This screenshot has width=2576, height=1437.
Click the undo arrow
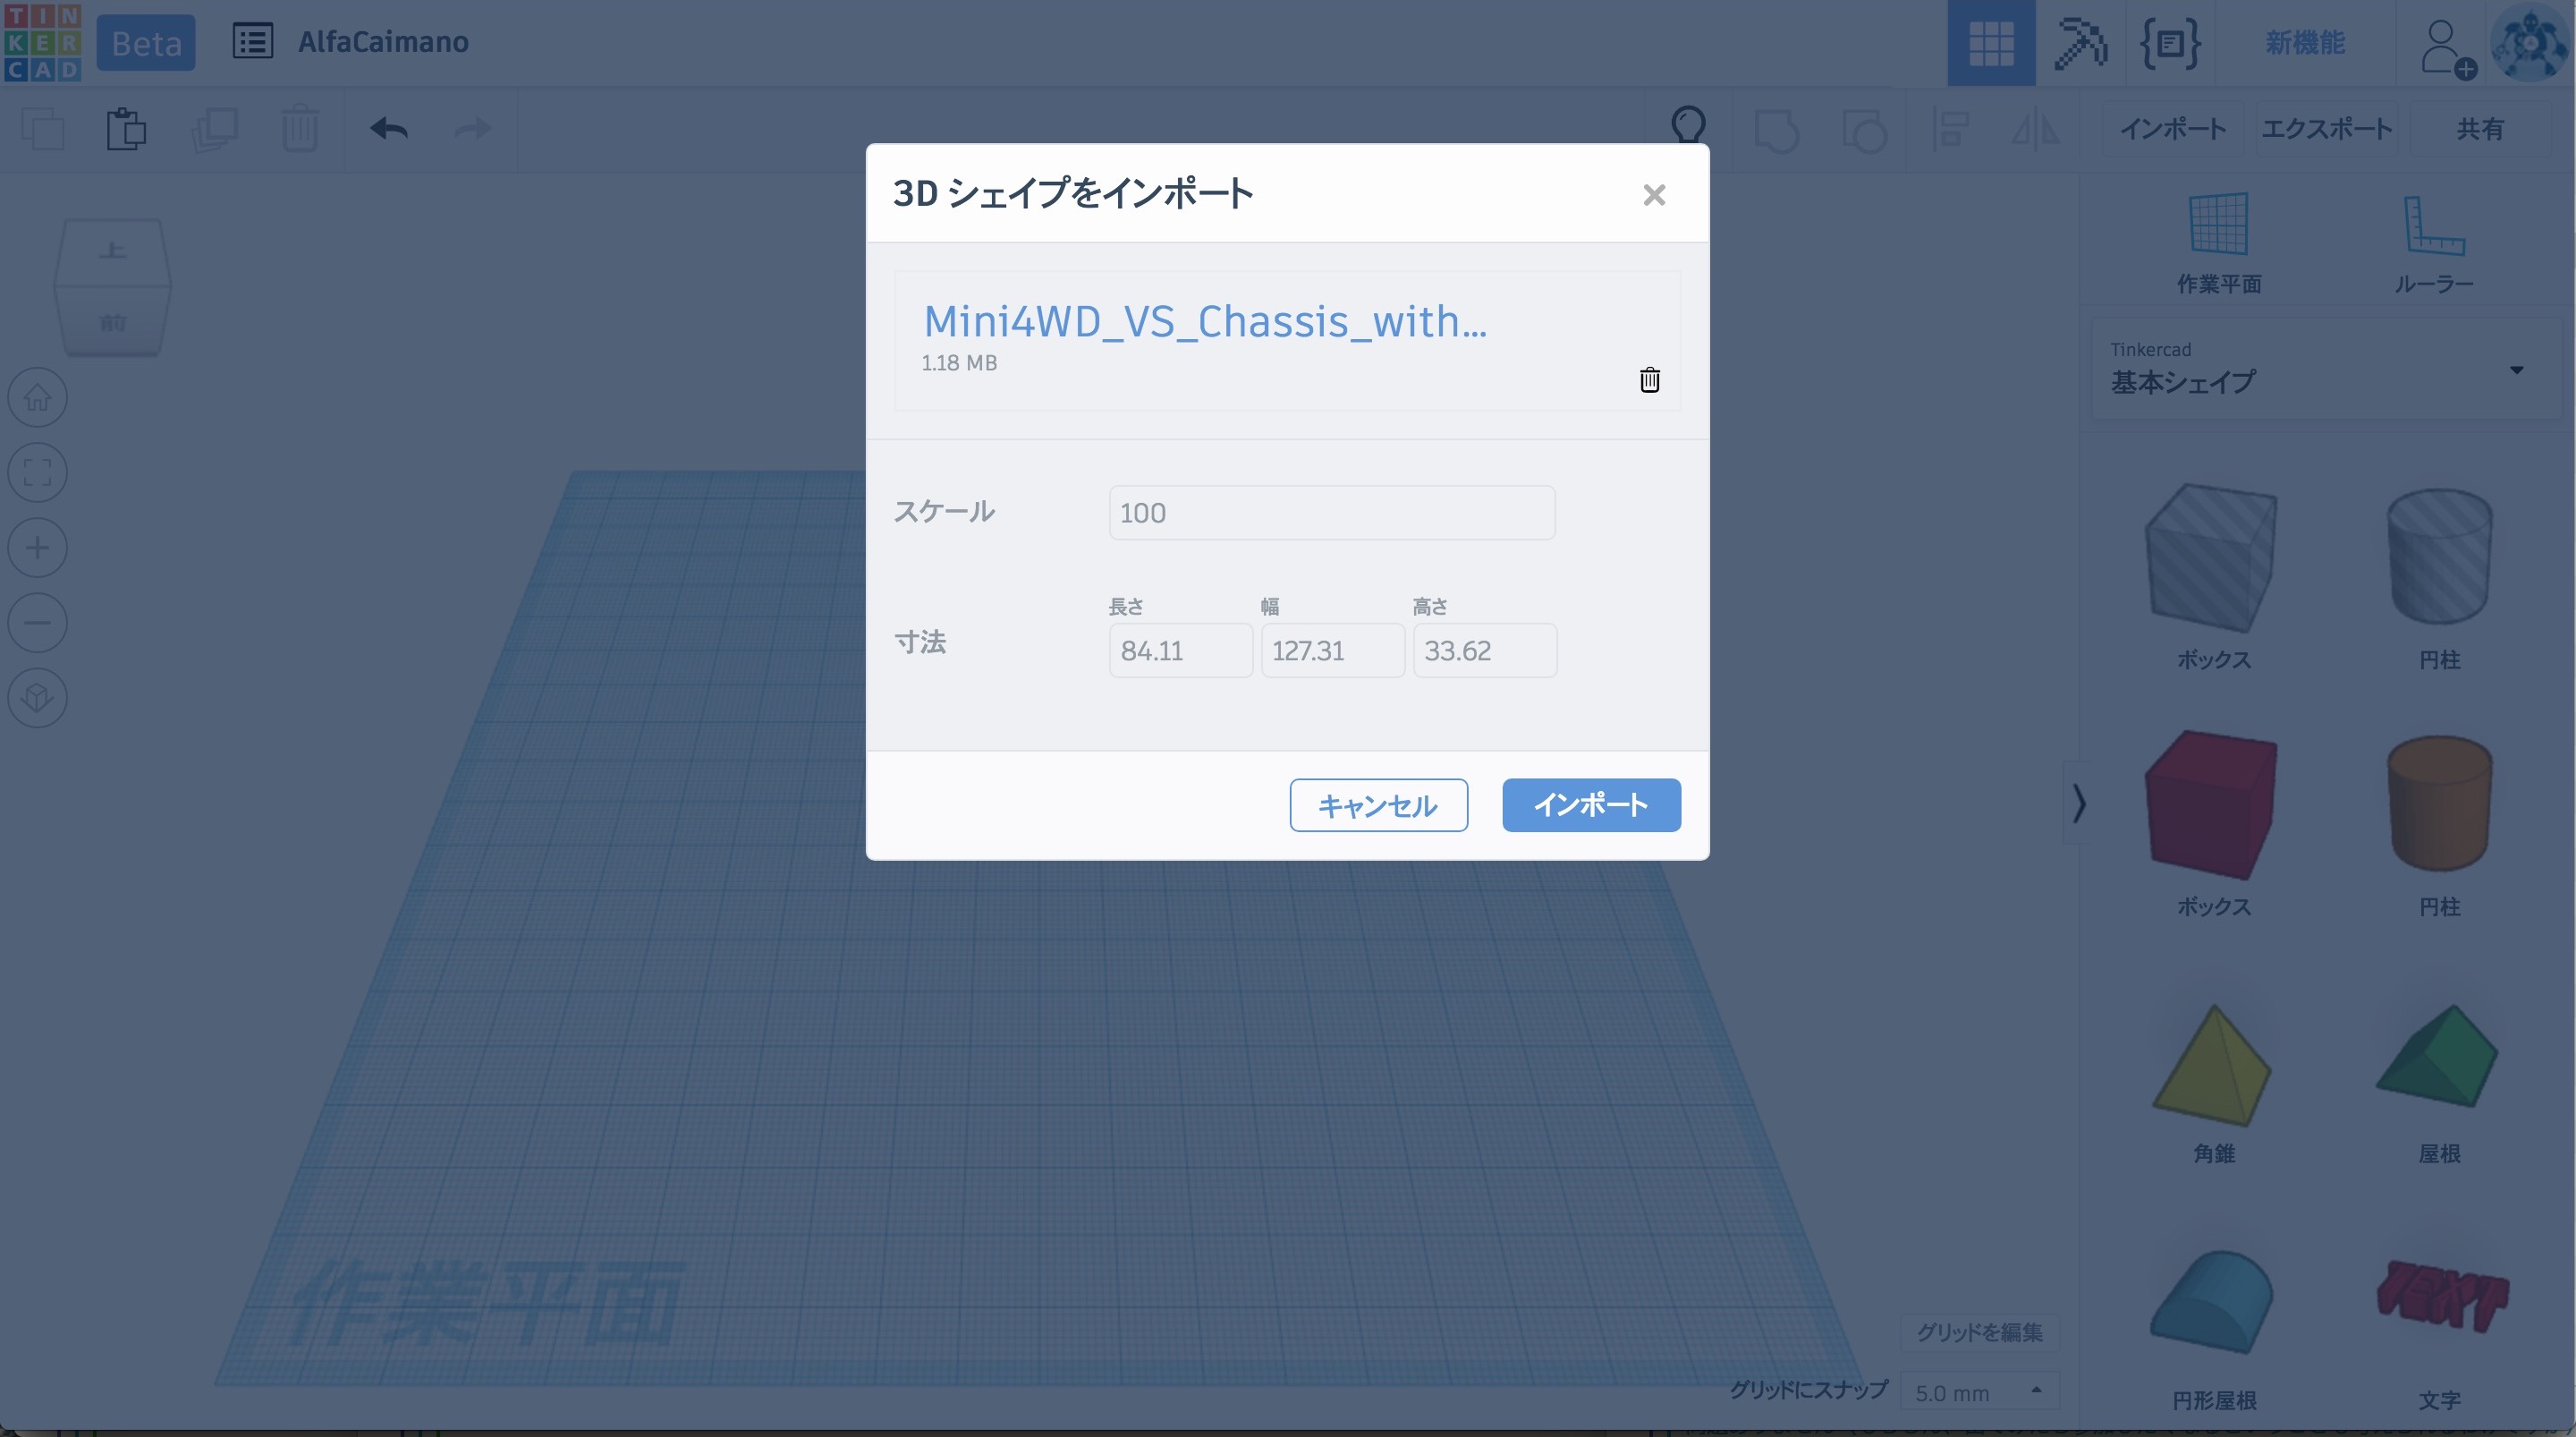click(x=389, y=129)
